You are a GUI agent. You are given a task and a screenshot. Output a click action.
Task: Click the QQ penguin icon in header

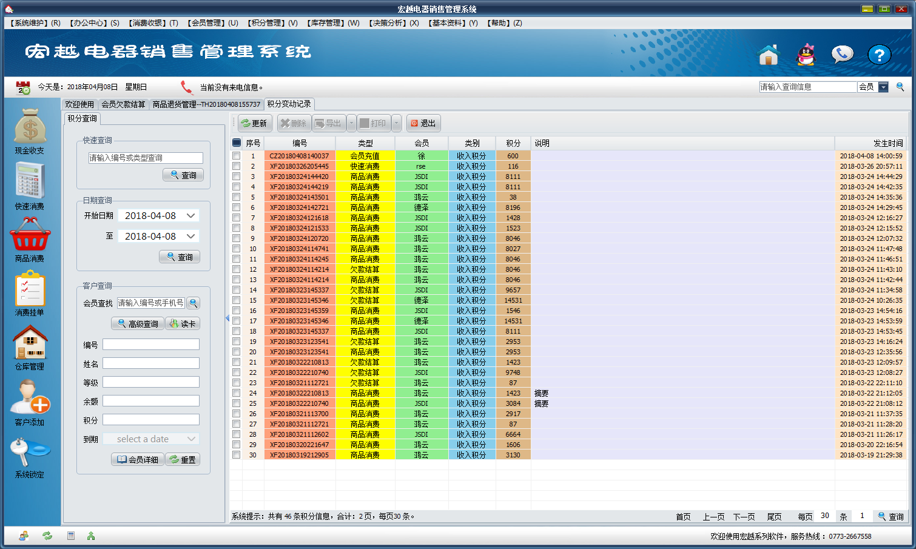pos(806,55)
